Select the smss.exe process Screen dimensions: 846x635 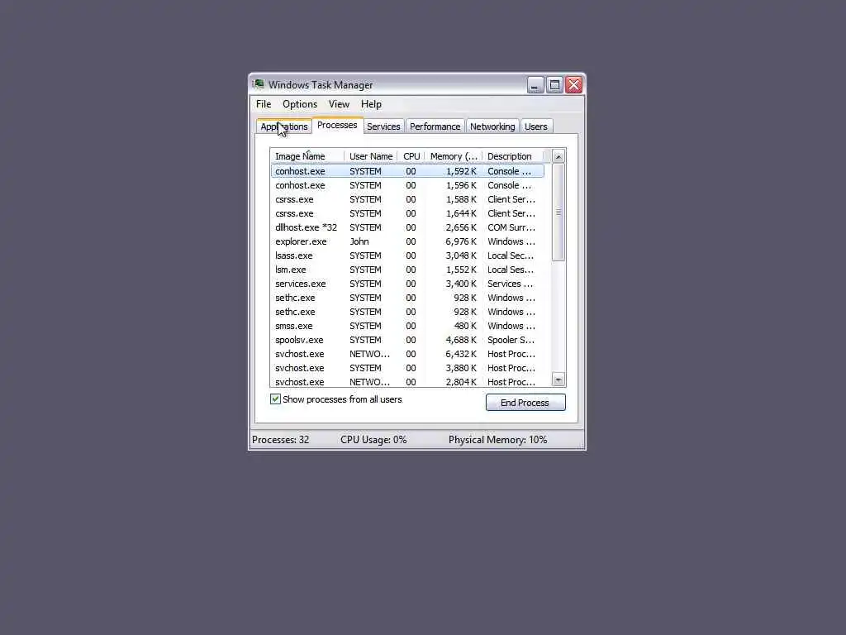pos(407,326)
